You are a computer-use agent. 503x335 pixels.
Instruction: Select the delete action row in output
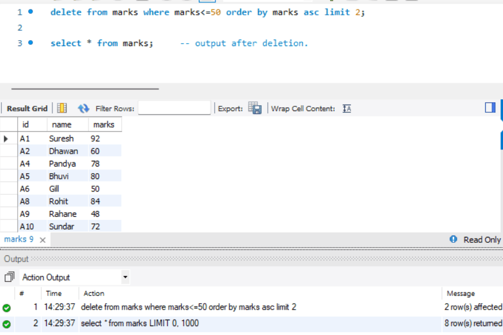click(x=251, y=307)
